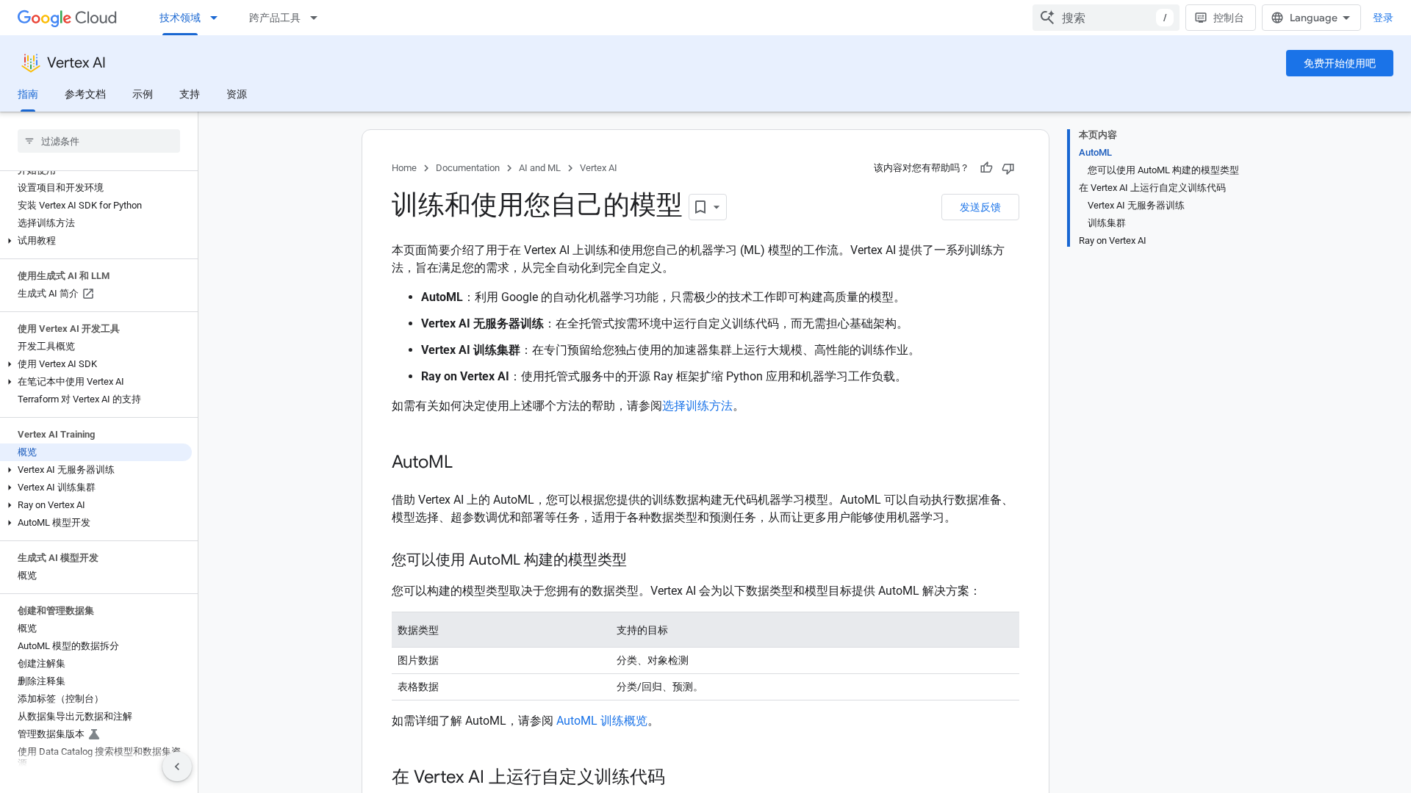
Task: Collapse the left sidebar with chevron button
Action: [x=176, y=767]
